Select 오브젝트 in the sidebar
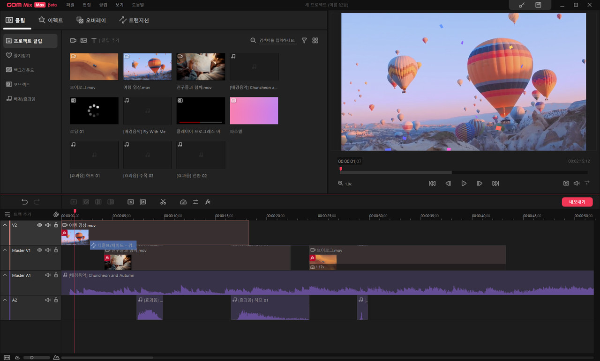600x361 pixels. click(18, 84)
